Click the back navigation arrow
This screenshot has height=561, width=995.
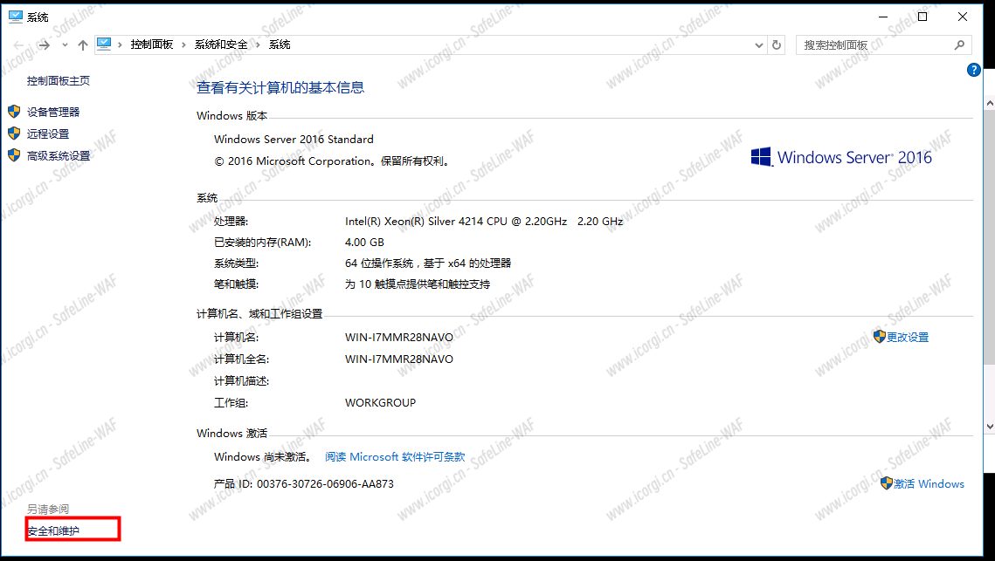coord(19,45)
